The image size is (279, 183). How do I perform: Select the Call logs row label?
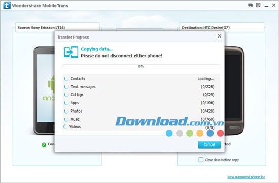coord(77,95)
